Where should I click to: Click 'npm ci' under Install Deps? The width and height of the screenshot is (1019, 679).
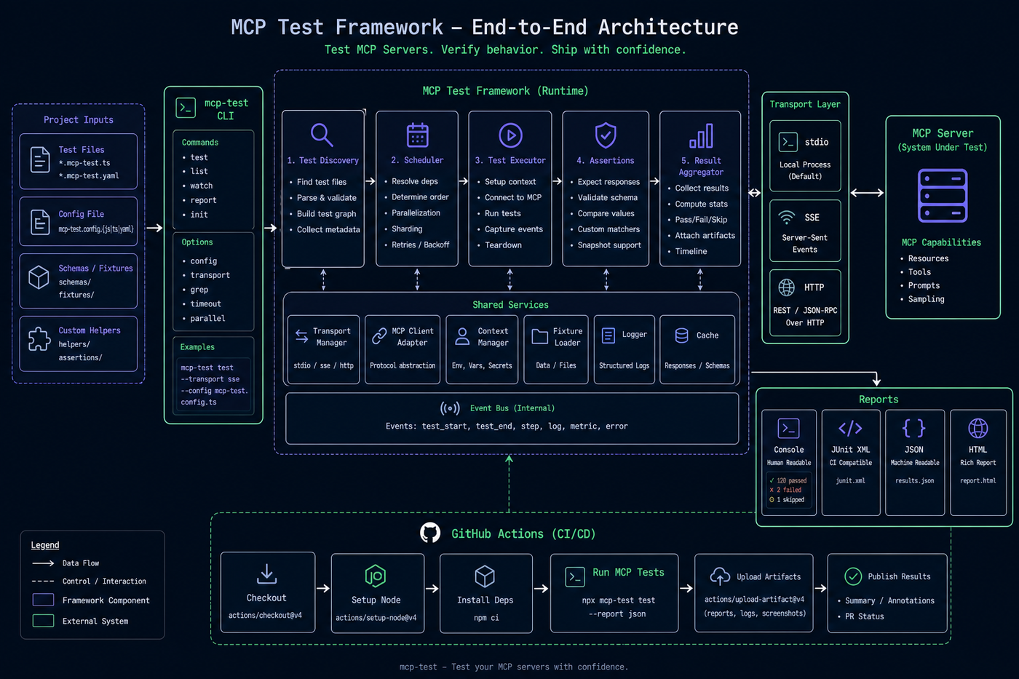486,618
